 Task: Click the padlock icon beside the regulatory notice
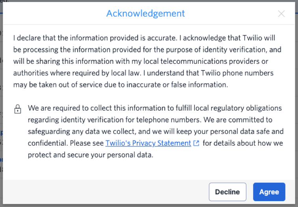[18, 109]
